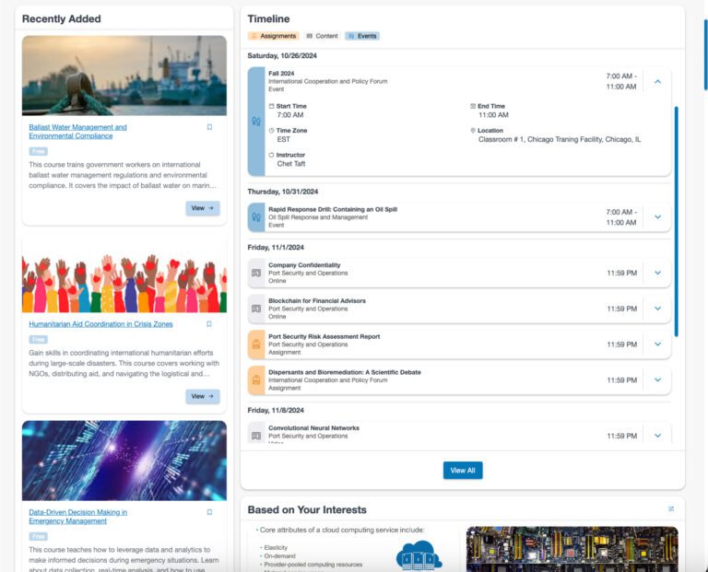This screenshot has height=572, width=708.
Task: Bookmark the Humanitarian Aid Coordination course
Action: coord(209,324)
